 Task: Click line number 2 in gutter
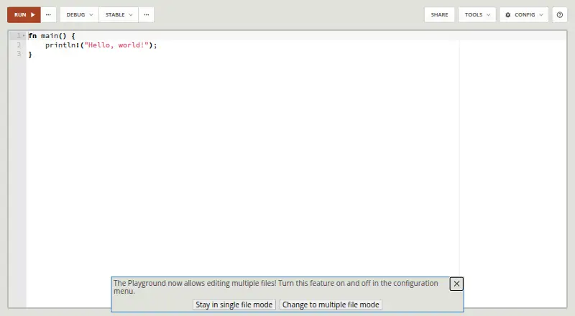point(19,45)
